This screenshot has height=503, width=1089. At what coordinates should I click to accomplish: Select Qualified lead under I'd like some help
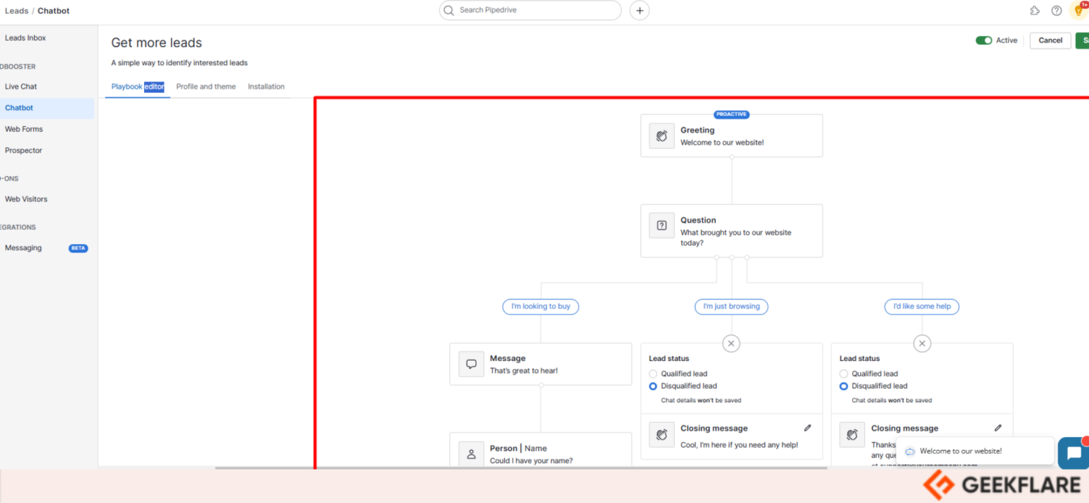[x=844, y=374]
